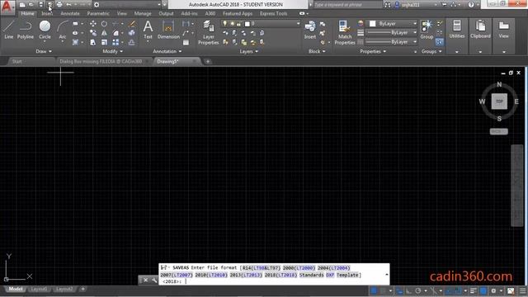Toggle Customization menu at status bar end

point(522,290)
